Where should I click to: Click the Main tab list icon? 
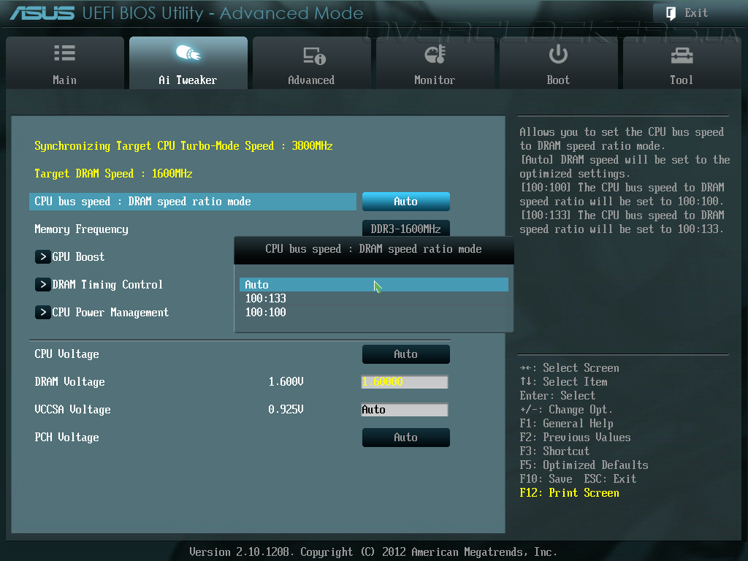pyautogui.click(x=64, y=53)
